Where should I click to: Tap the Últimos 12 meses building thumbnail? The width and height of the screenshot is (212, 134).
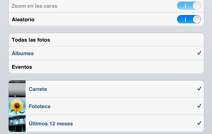pyautogui.click(x=17, y=123)
